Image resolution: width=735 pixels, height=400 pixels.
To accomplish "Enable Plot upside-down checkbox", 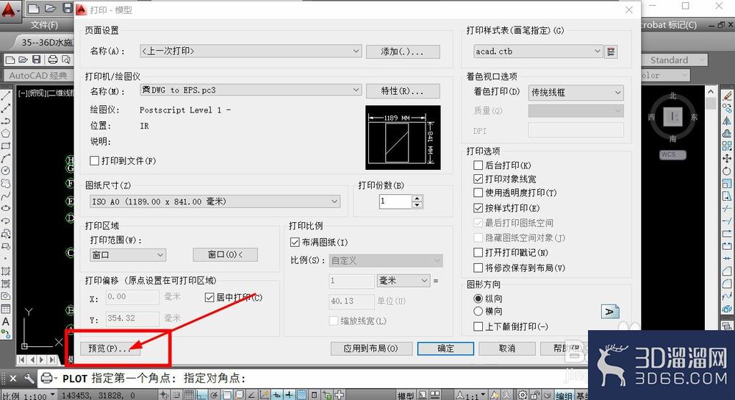I will [x=478, y=326].
